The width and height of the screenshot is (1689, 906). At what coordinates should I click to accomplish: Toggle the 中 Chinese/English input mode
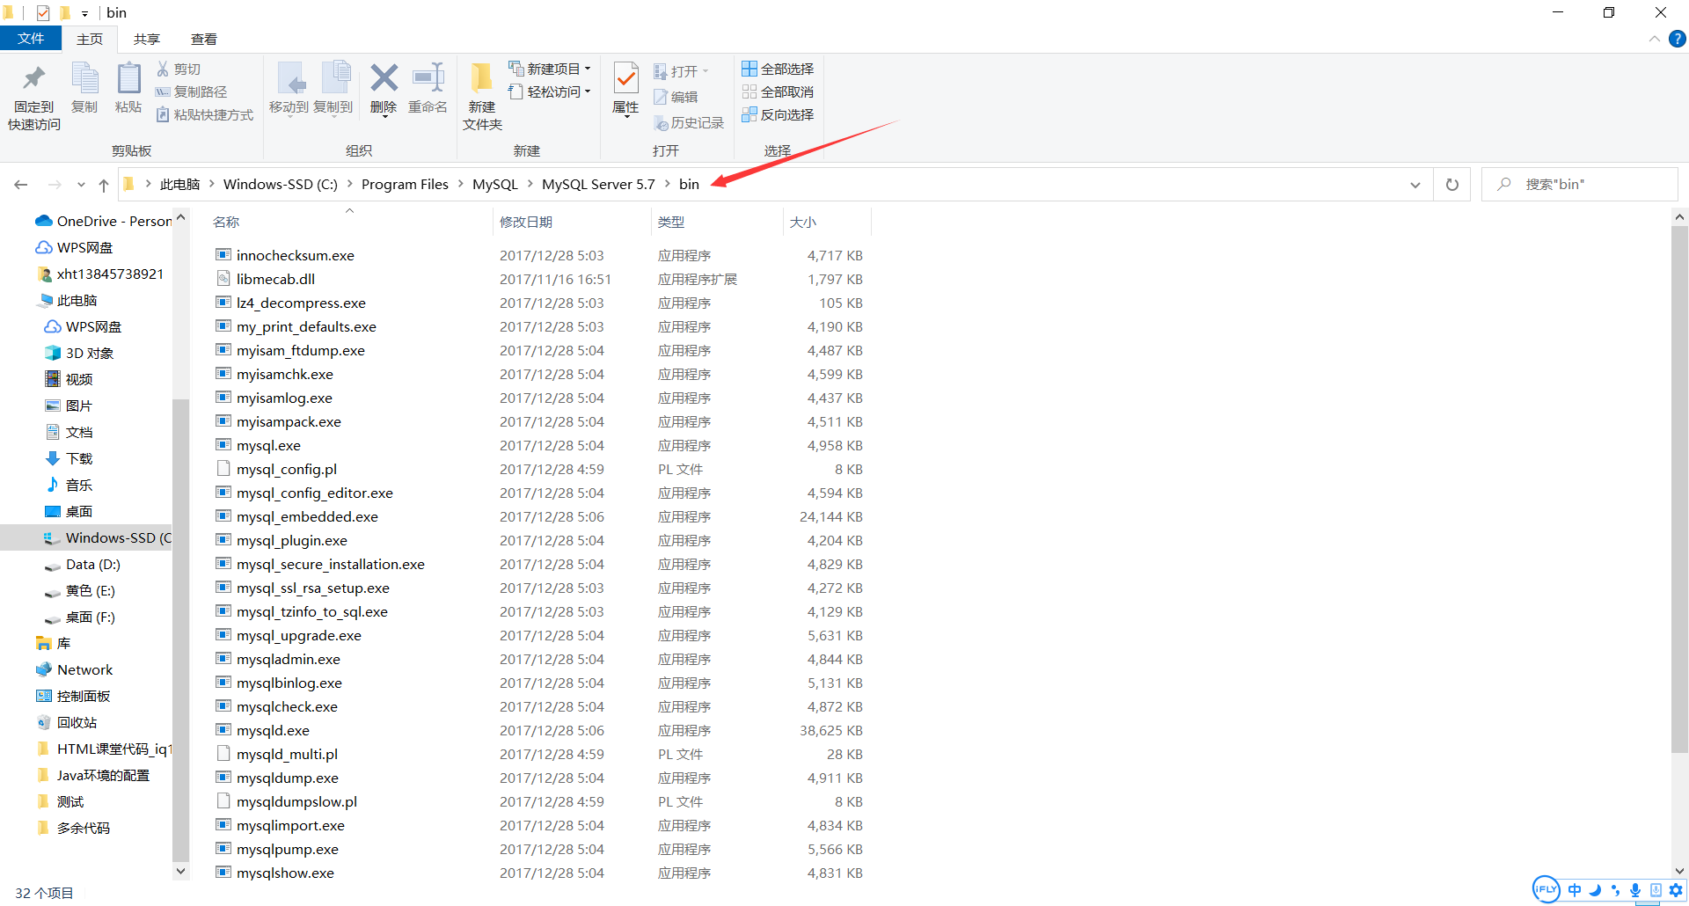click(x=1575, y=889)
